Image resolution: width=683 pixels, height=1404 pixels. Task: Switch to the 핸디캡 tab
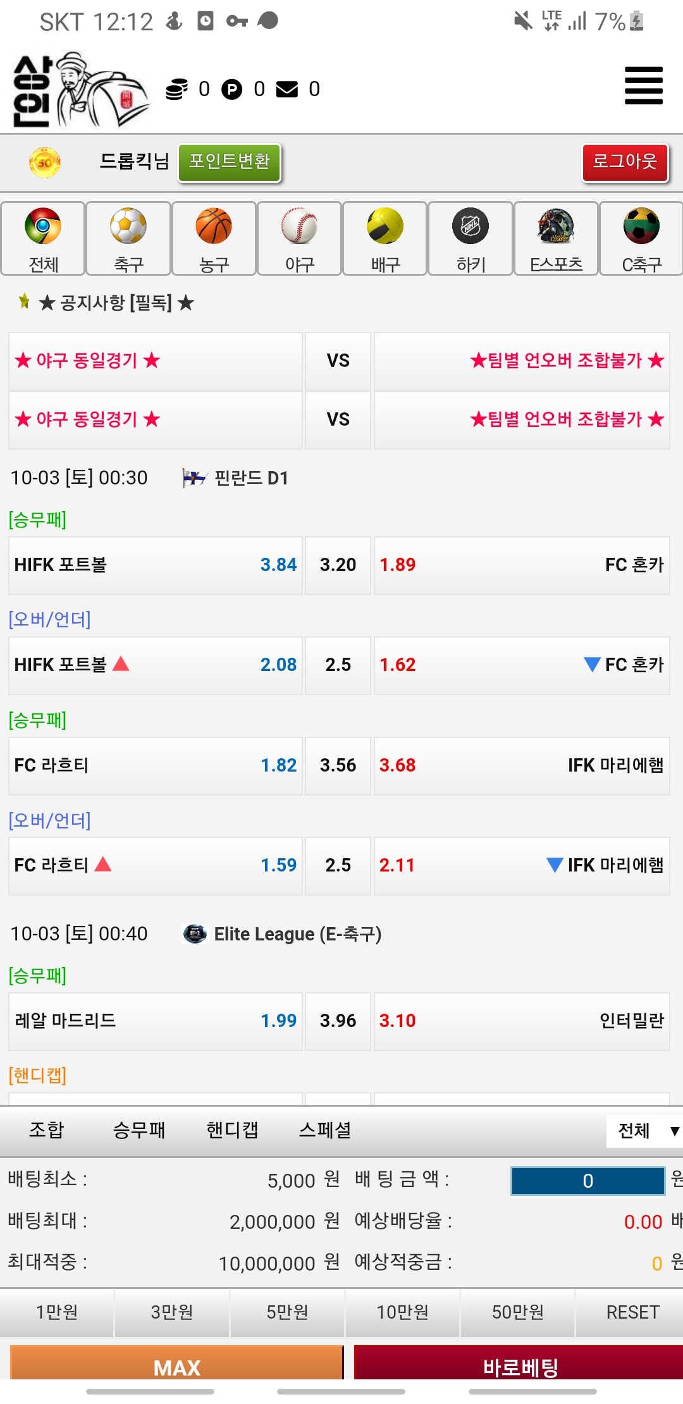point(232,1130)
